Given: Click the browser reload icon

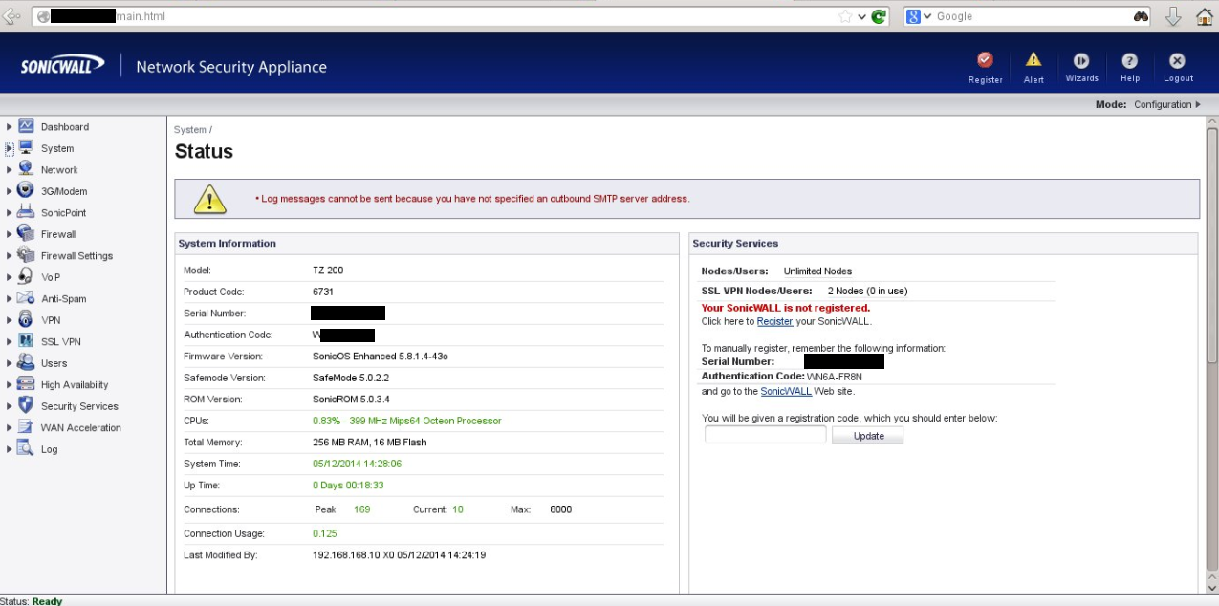Looking at the screenshot, I should pyautogui.click(x=879, y=16).
